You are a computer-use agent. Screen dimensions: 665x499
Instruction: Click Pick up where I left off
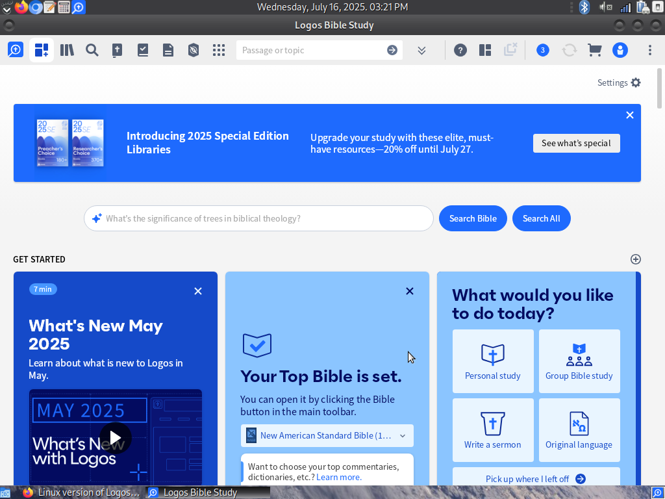coord(536,479)
